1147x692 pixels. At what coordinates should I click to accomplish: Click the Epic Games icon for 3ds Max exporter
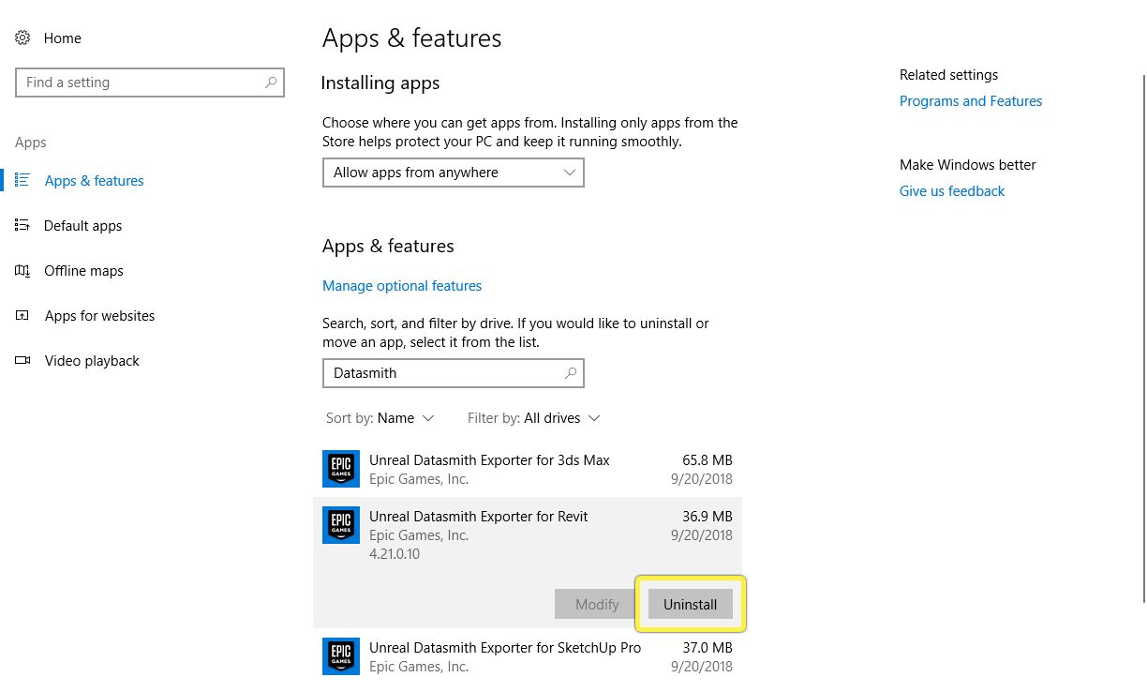[x=340, y=469]
